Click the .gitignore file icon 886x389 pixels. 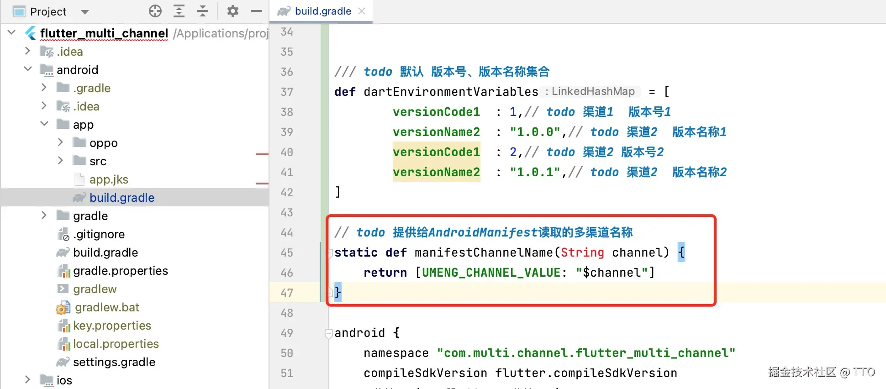[63, 235]
